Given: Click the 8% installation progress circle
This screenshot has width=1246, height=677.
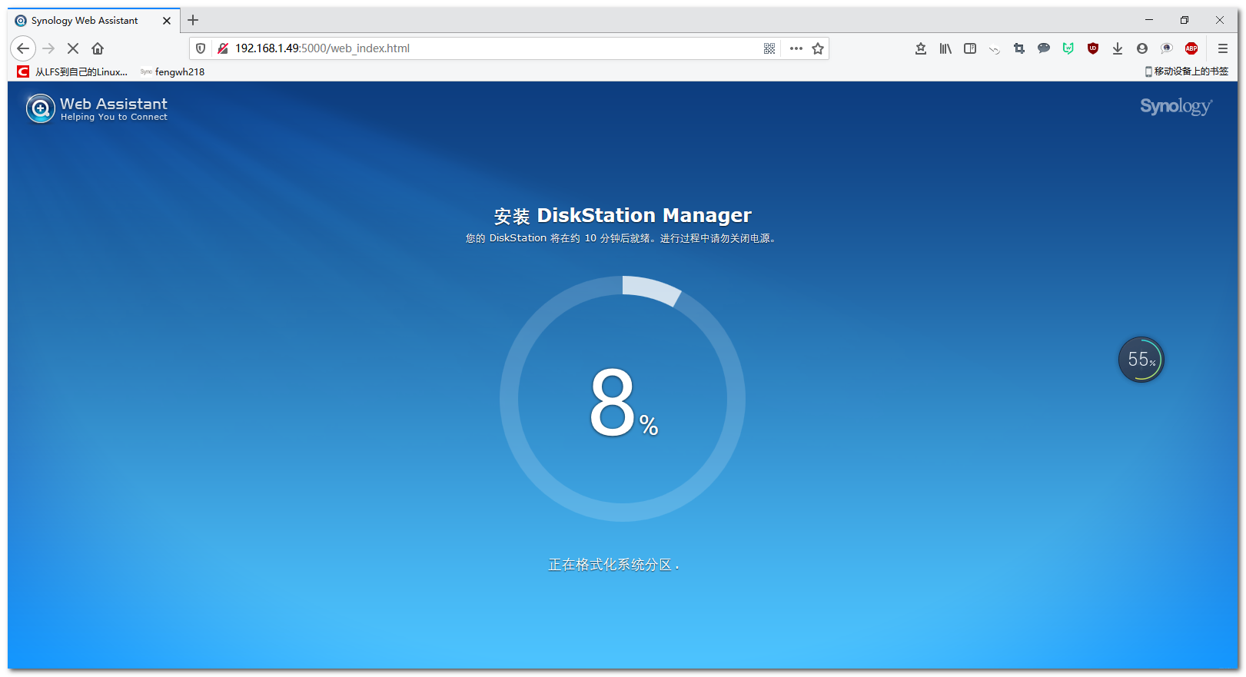Looking at the screenshot, I should coord(623,399).
